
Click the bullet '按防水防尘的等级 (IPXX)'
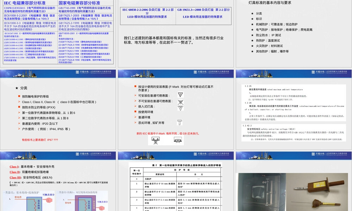[x=39, y=107]
